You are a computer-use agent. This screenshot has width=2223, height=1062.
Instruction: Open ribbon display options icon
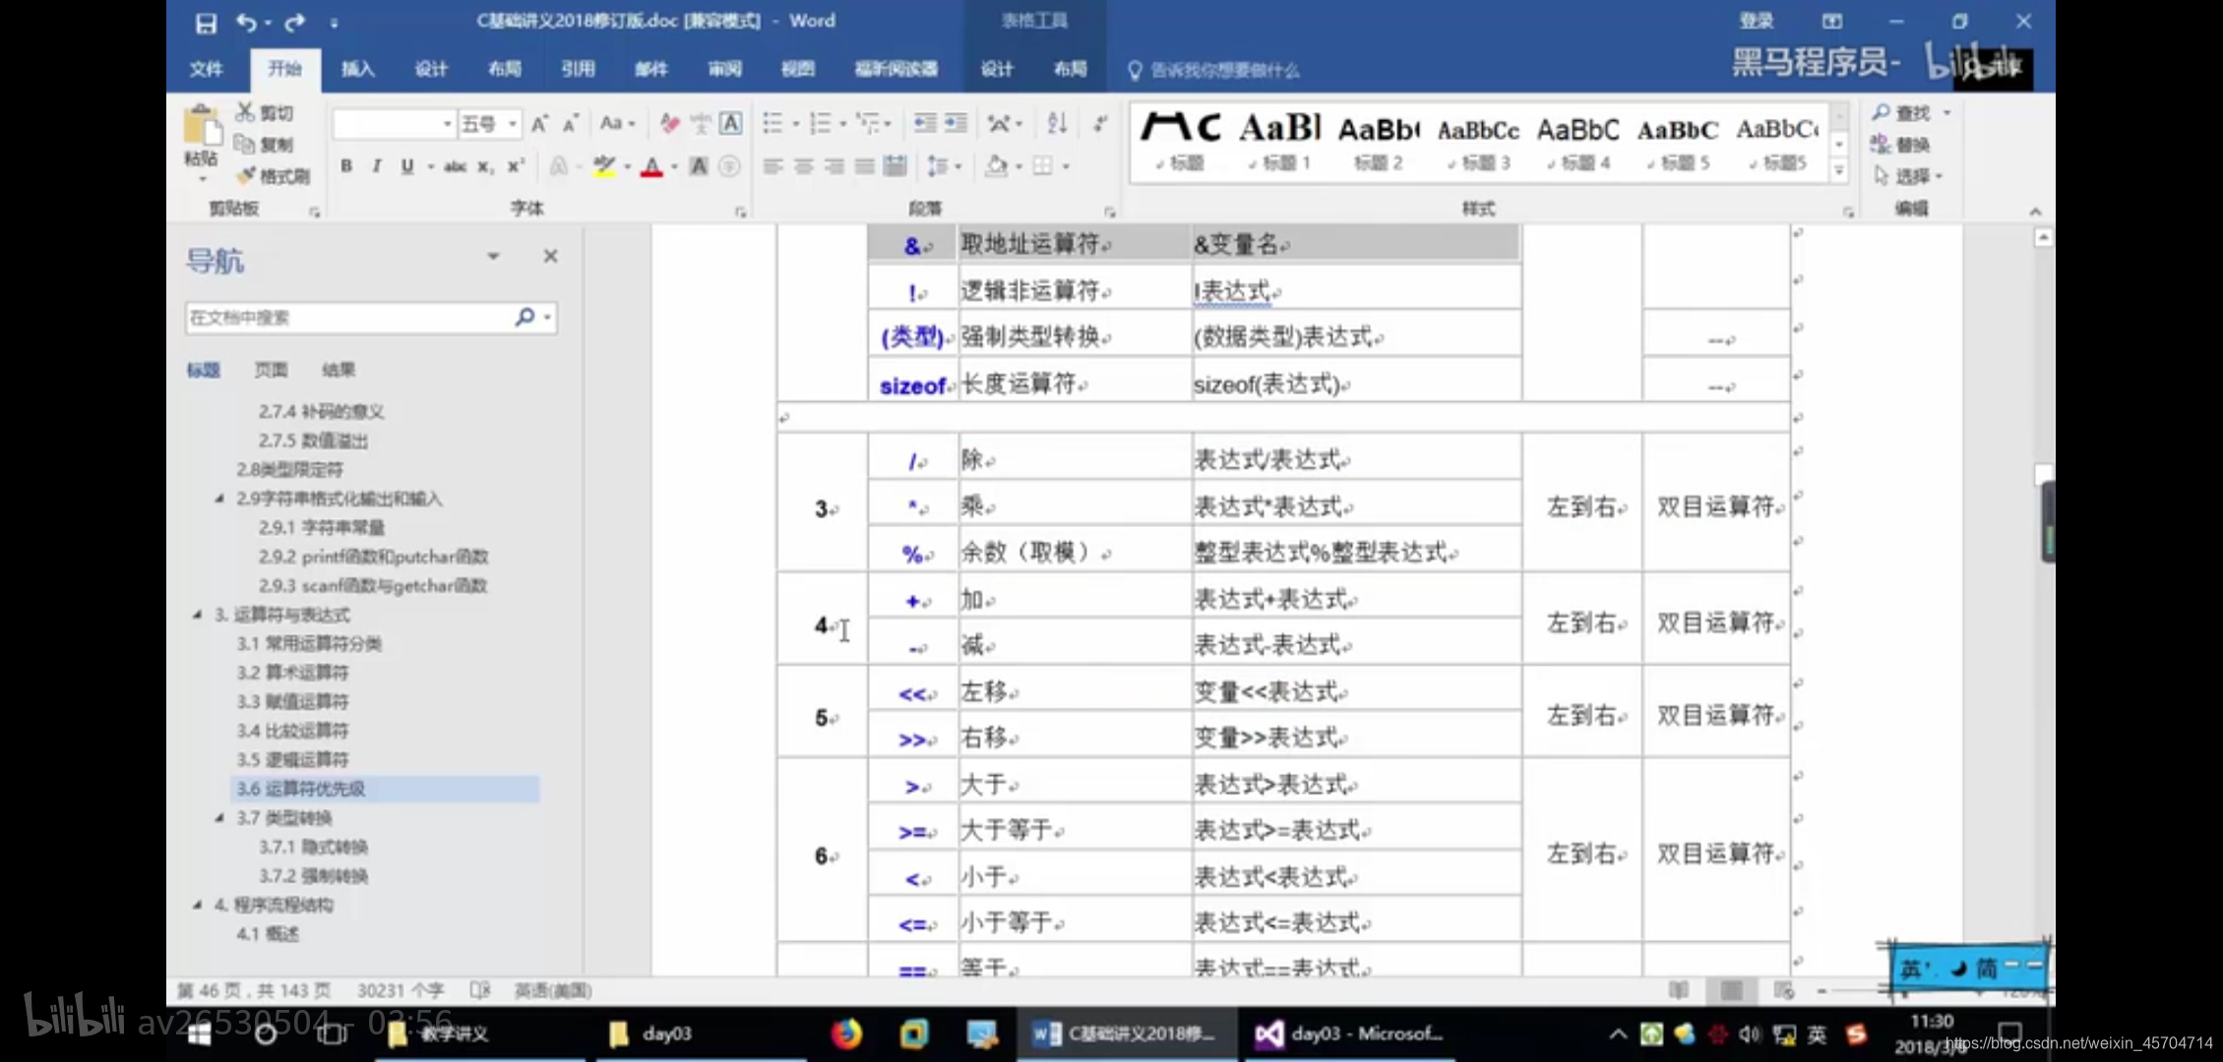(1831, 21)
